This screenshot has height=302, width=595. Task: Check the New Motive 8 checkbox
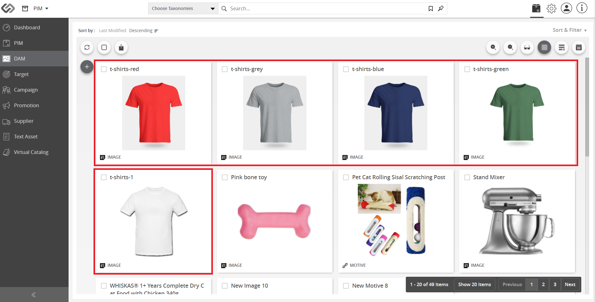pos(346,286)
